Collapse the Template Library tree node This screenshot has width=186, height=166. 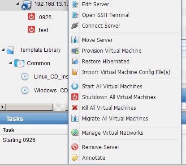(3, 50)
